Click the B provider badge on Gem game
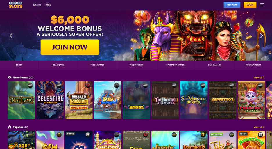Screen dimensions: 272x149 (x=59, y=134)
